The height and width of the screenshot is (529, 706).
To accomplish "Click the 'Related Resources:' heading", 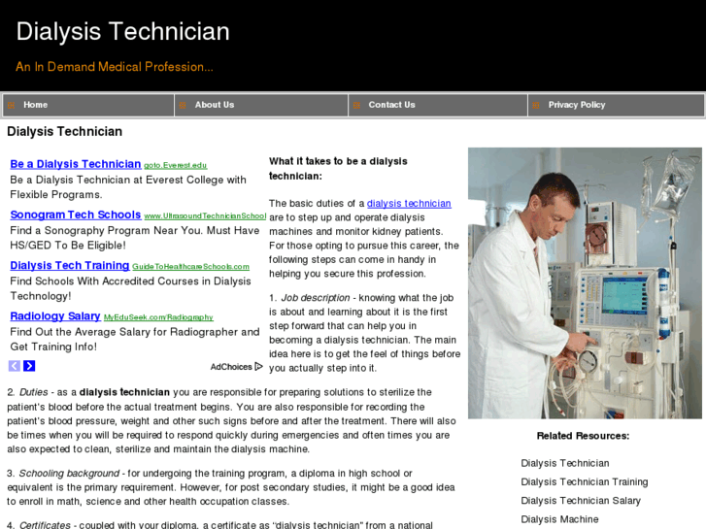I will coord(583,436).
